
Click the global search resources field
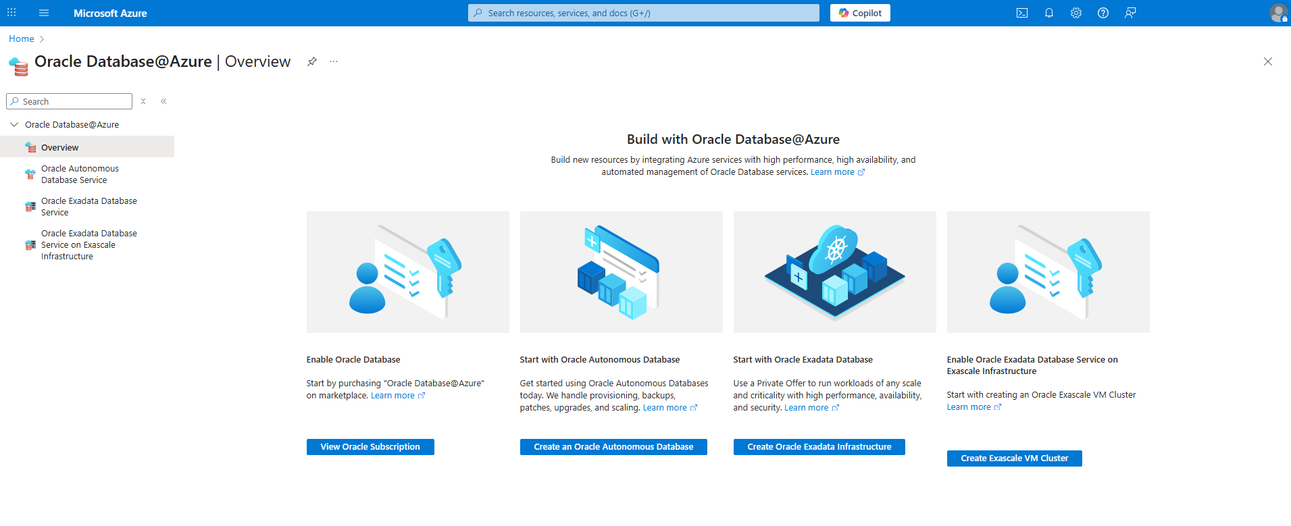click(643, 13)
